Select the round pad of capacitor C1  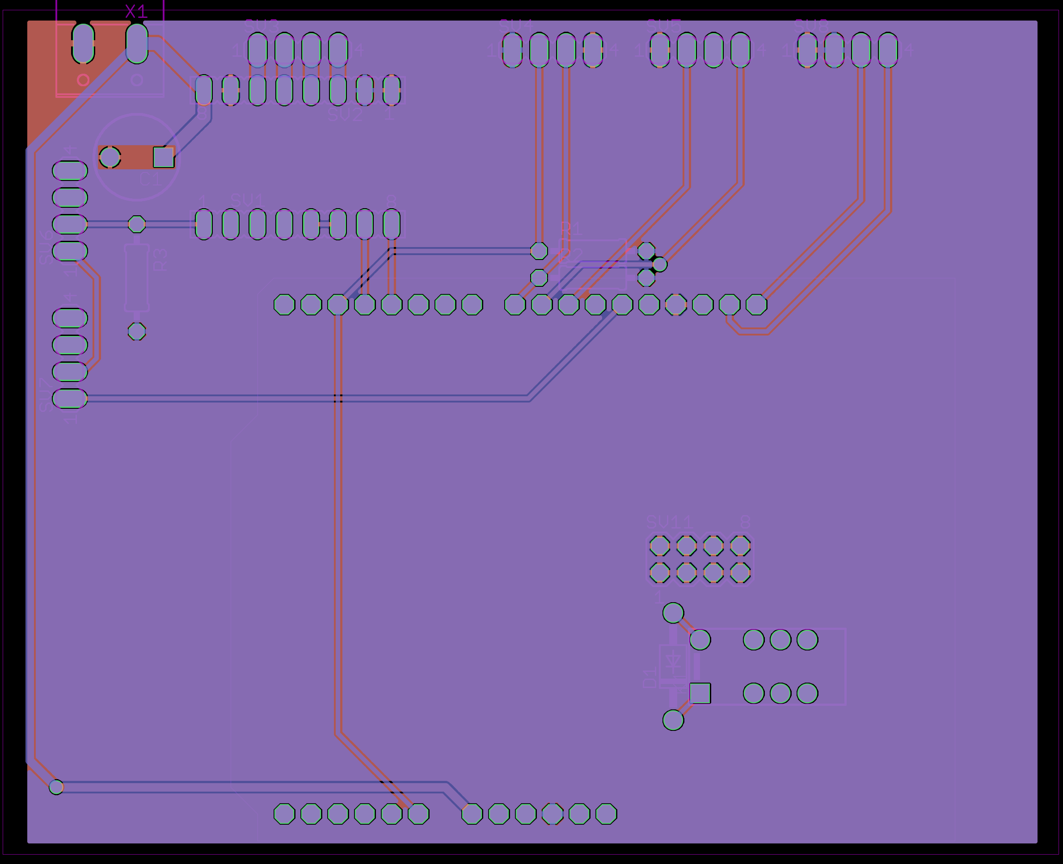click(x=110, y=157)
